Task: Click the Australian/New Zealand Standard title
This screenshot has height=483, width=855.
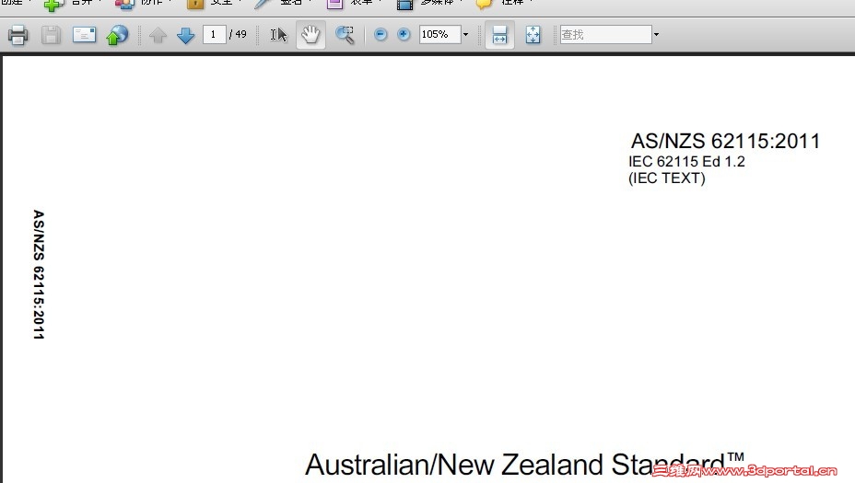Action: pyautogui.click(x=523, y=465)
